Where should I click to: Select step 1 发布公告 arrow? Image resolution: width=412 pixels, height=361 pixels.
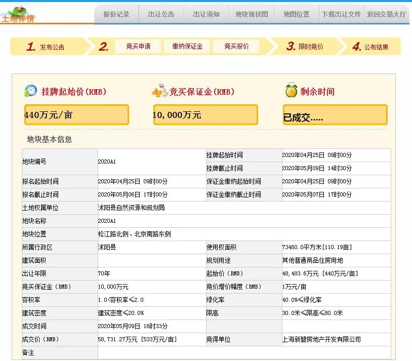tap(51, 46)
